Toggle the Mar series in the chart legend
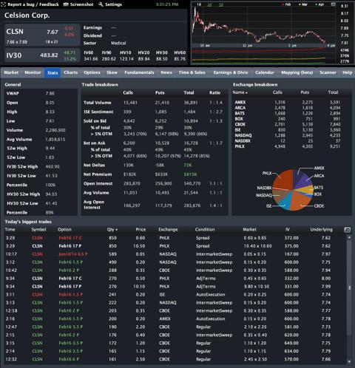This screenshot has width=355, height=368. pyautogui.click(x=303, y=4)
